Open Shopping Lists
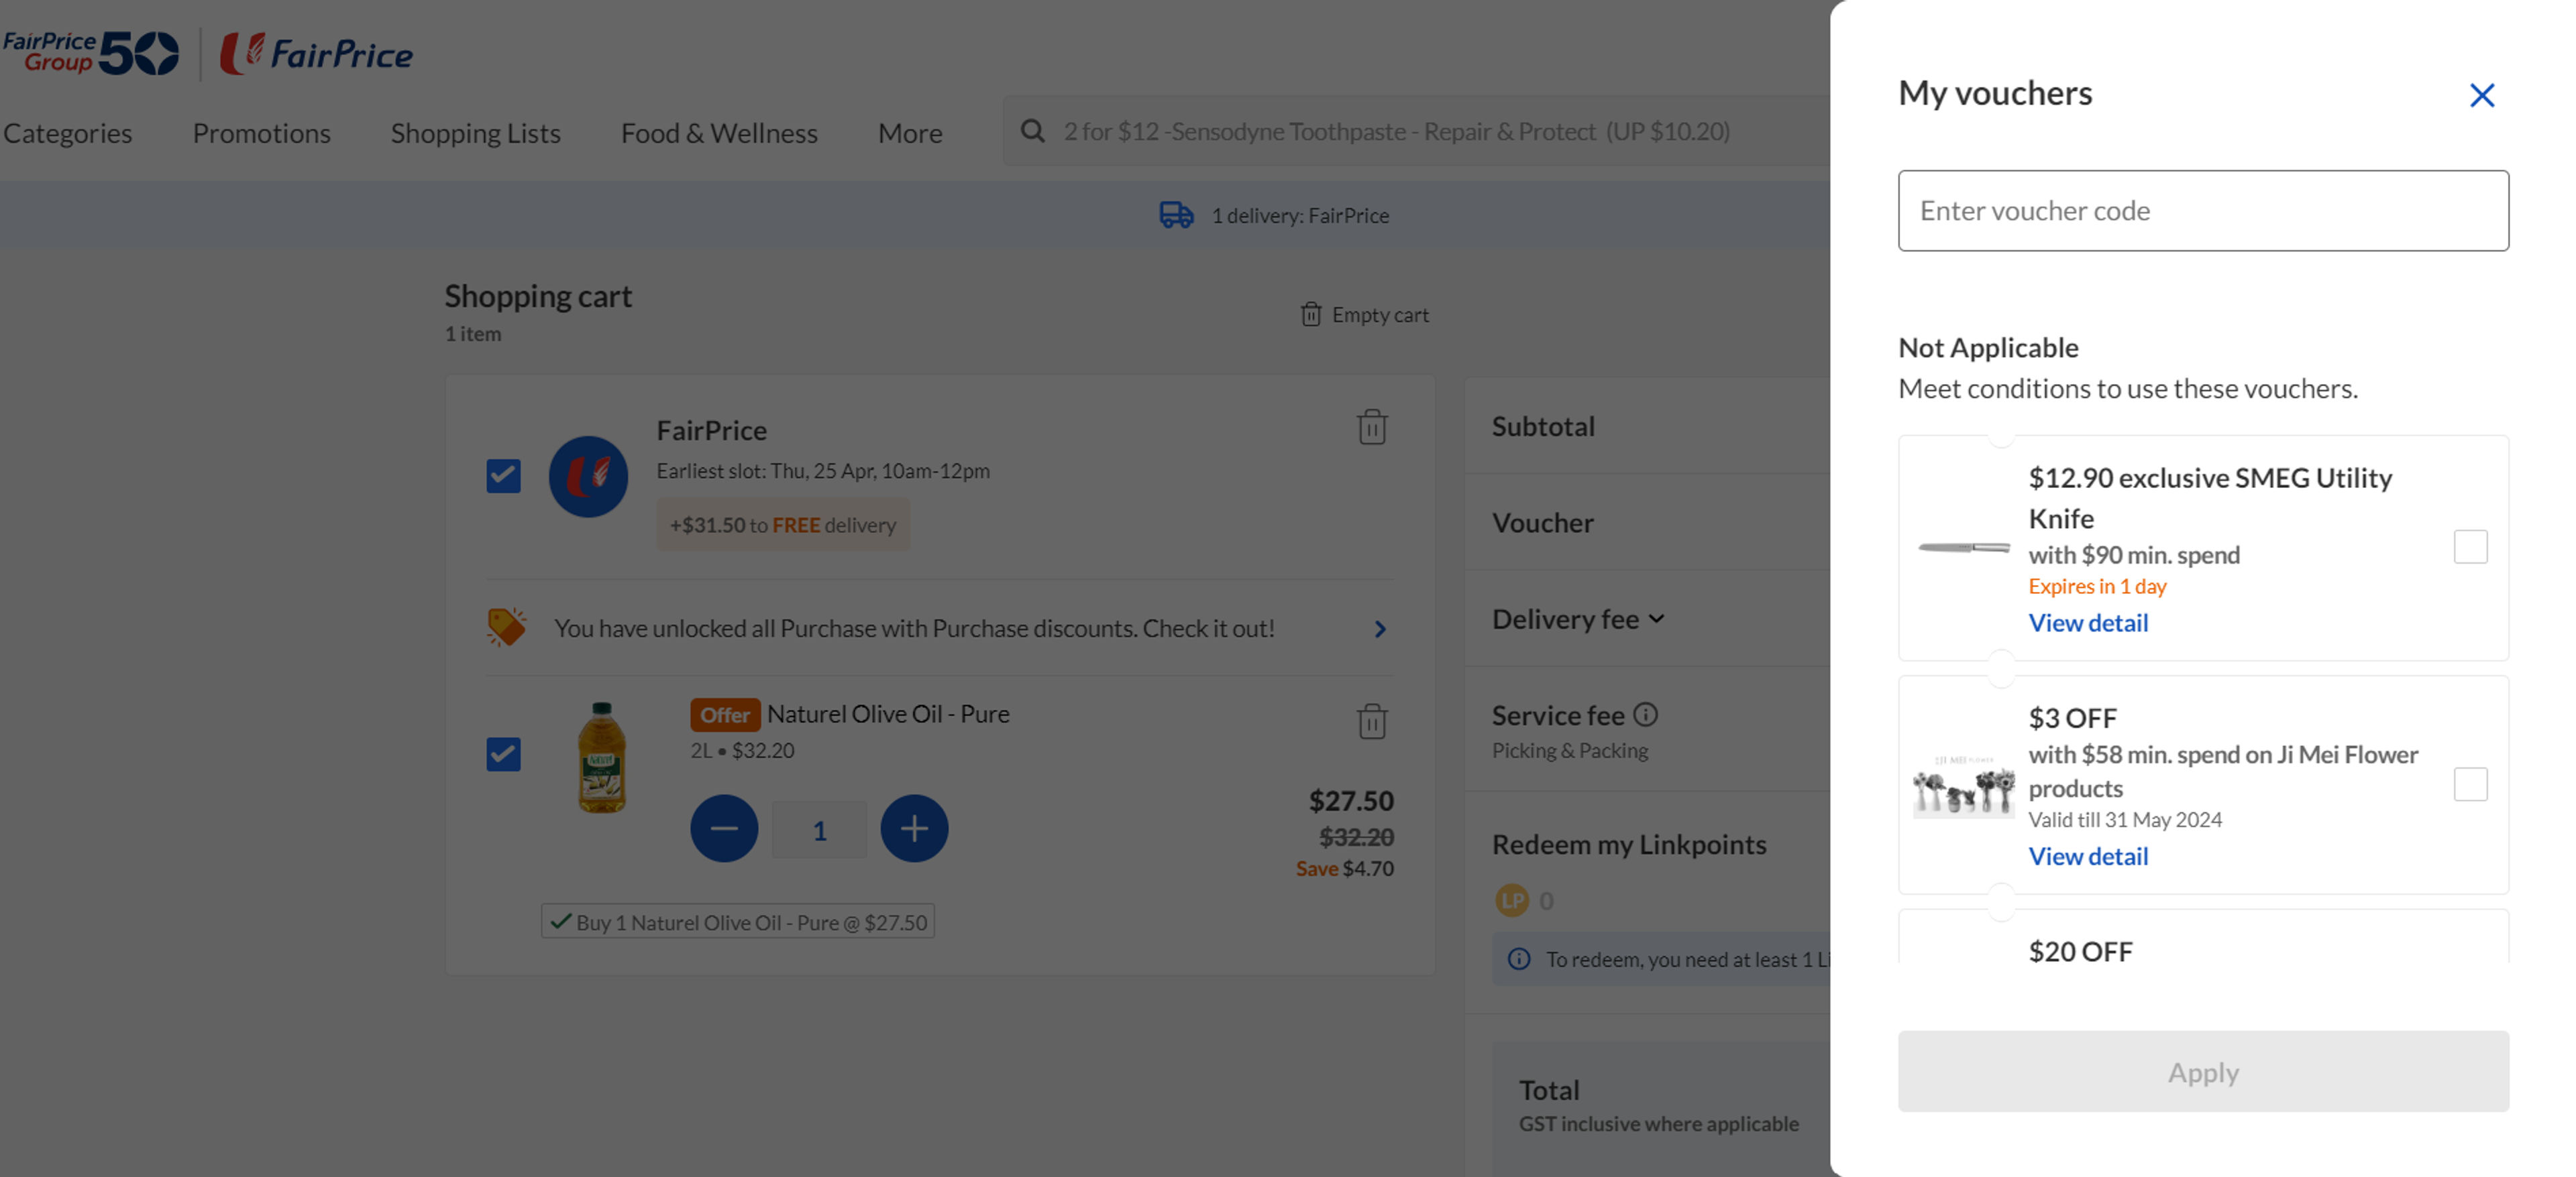The image size is (2576, 1177). click(475, 133)
